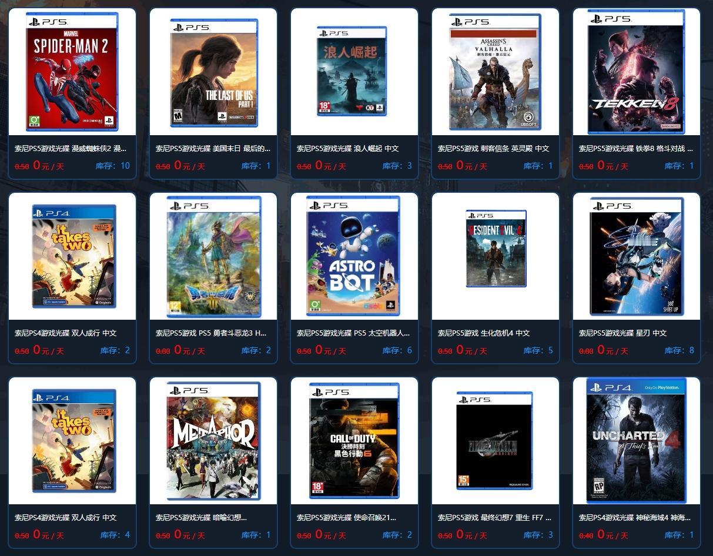Click the 暗喻幻想 0元/天 price
The width and height of the screenshot is (713, 556).
pos(190,535)
